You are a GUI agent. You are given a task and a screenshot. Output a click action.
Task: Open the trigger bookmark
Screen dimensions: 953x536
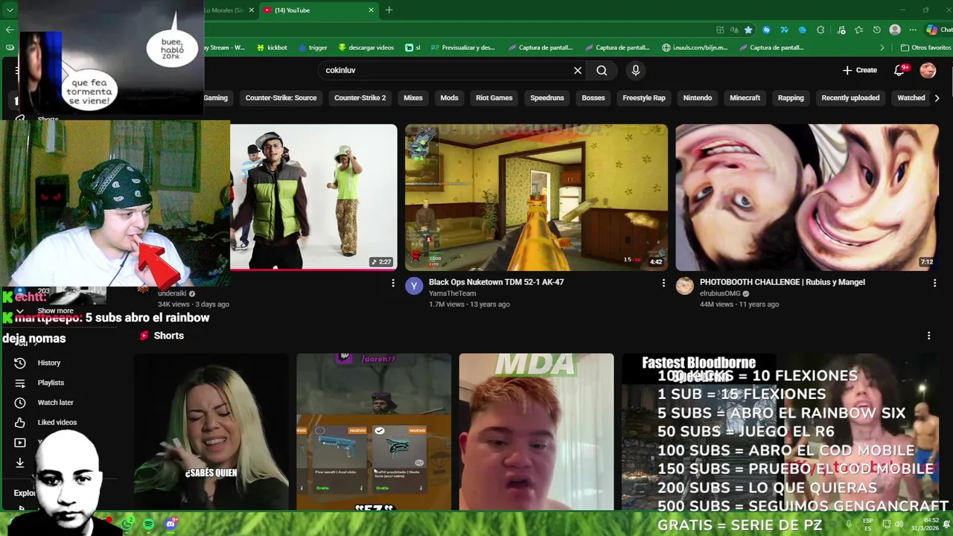pyautogui.click(x=313, y=48)
